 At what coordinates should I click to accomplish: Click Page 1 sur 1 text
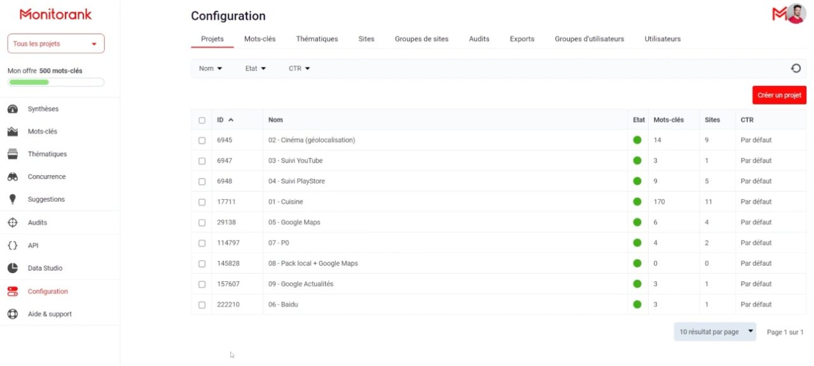click(x=785, y=332)
